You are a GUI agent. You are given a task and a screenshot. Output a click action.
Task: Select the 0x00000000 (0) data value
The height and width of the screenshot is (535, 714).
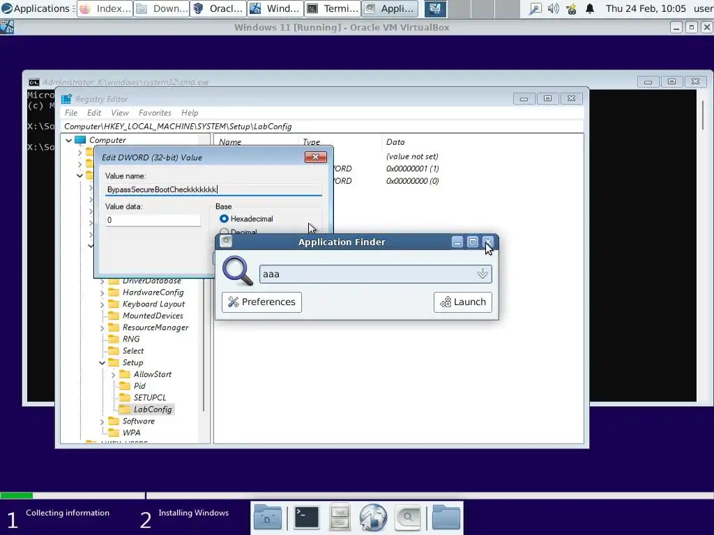tap(412, 181)
